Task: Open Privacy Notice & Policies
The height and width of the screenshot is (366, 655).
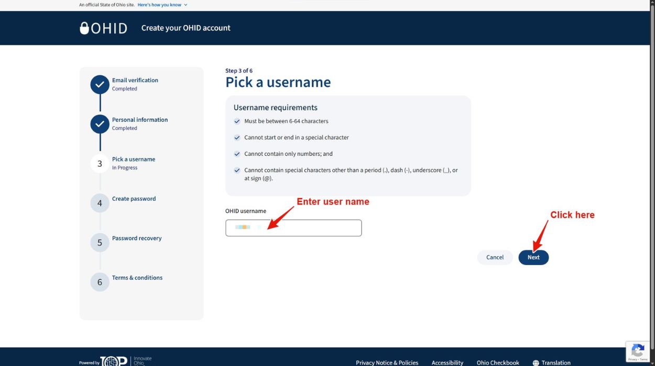Action: tap(387, 362)
